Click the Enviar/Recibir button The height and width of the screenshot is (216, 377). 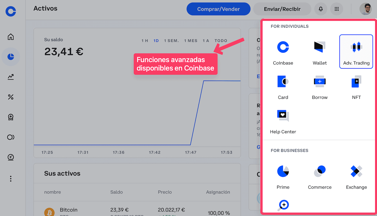click(282, 9)
